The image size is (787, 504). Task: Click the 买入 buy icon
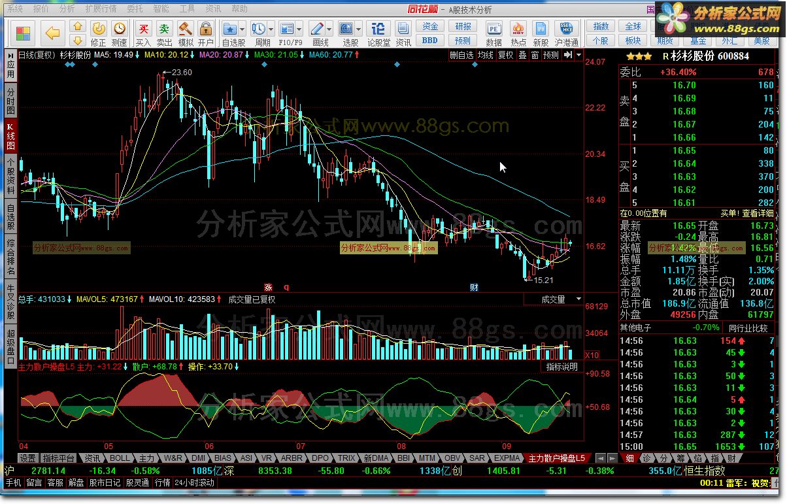[144, 33]
